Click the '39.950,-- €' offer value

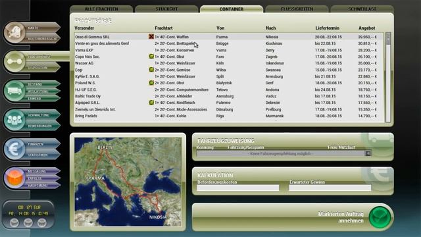(x=367, y=37)
